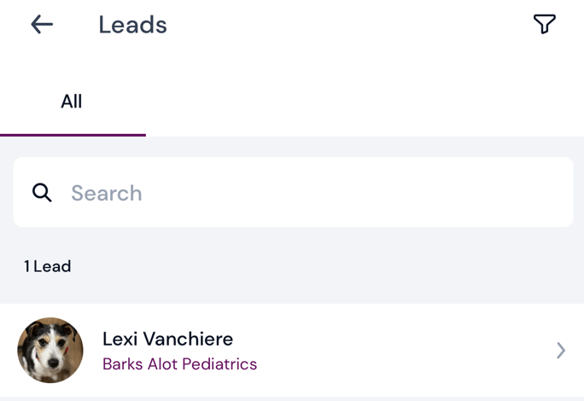The image size is (584, 401).
Task: Click the terrier avatar beside Lexi Vanchiere
Action: pyautogui.click(x=50, y=350)
